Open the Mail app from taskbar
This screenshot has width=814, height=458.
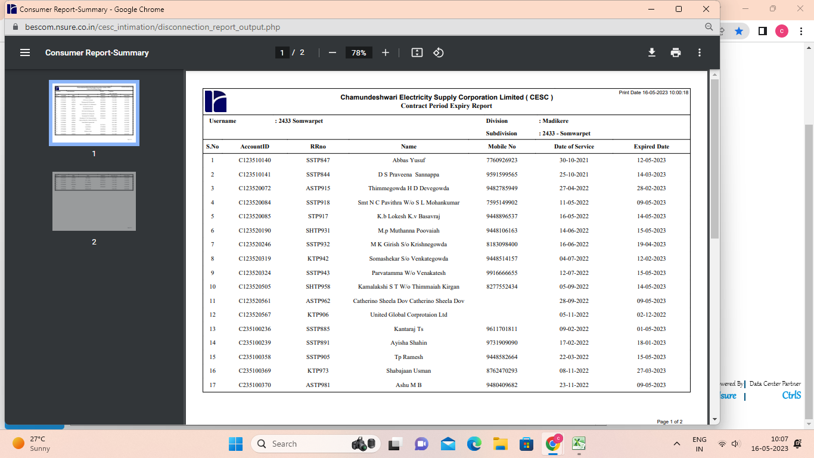[x=448, y=444]
